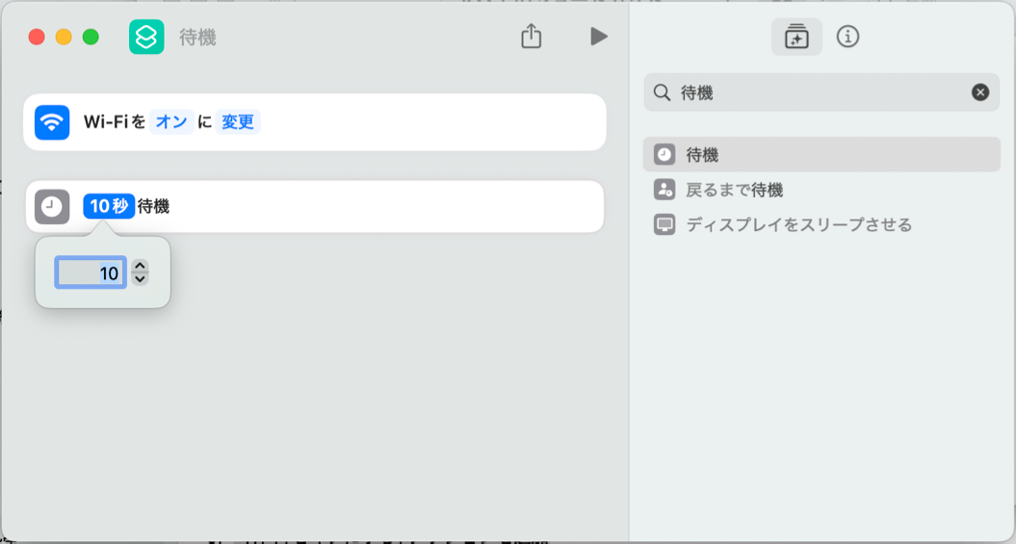This screenshot has width=1017, height=544.
Task: Click display icon beside ディスプレイをスリープさせる
Action: [x=665, y=224]
